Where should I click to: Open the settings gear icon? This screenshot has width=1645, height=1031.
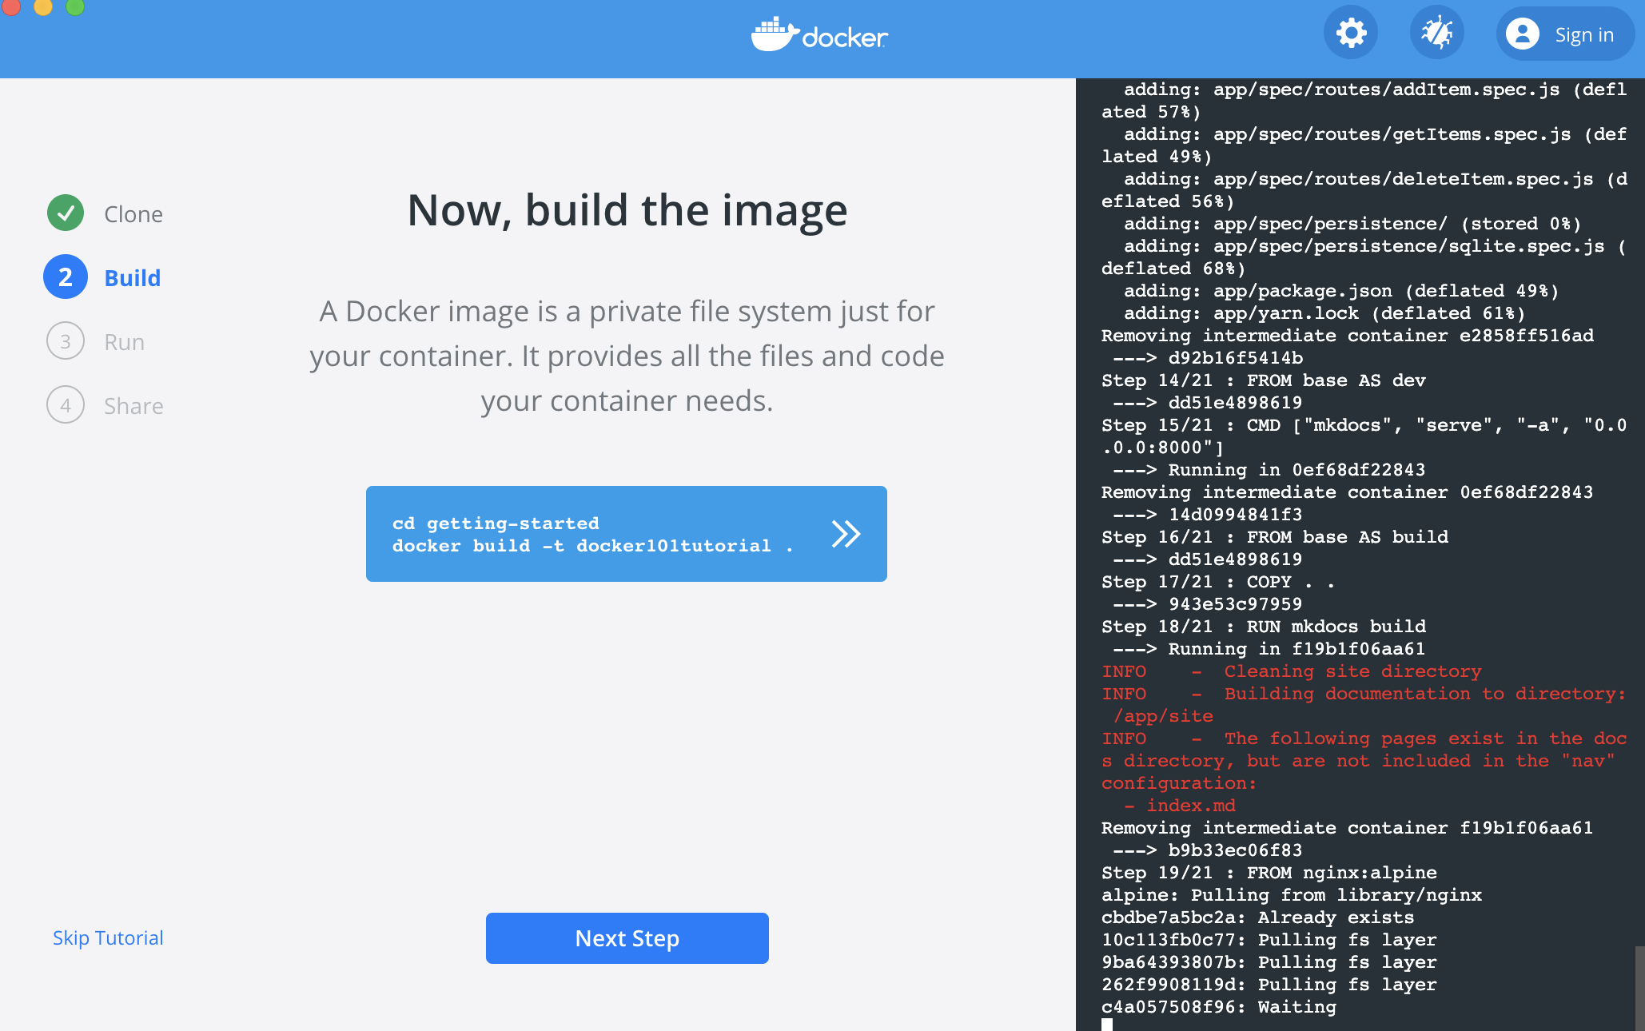(1351, 34)
